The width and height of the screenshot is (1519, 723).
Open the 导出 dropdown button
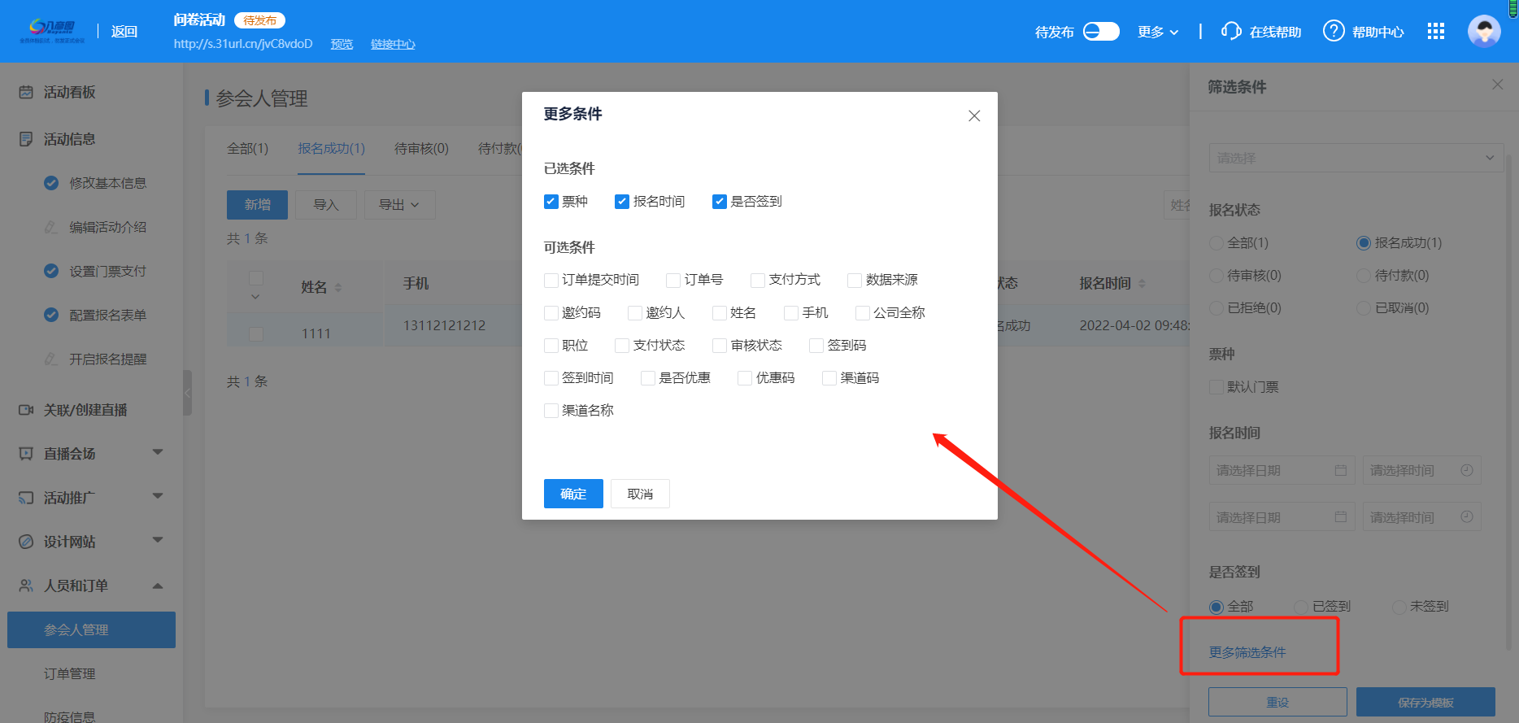coord(399,205)
